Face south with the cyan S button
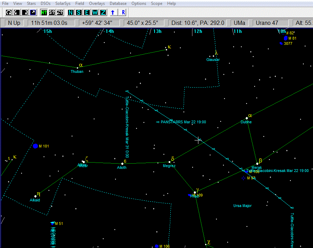Image resolution: width=313 pixels, height=248 pixels. 79,13
